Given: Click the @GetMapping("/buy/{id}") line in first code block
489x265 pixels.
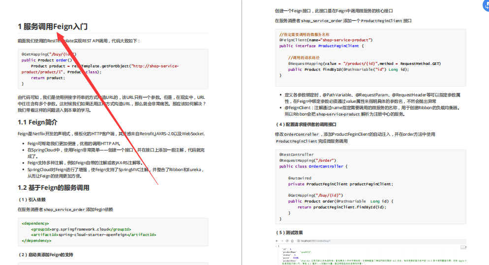Looking at the screenshot, I should tap(49, 54).
